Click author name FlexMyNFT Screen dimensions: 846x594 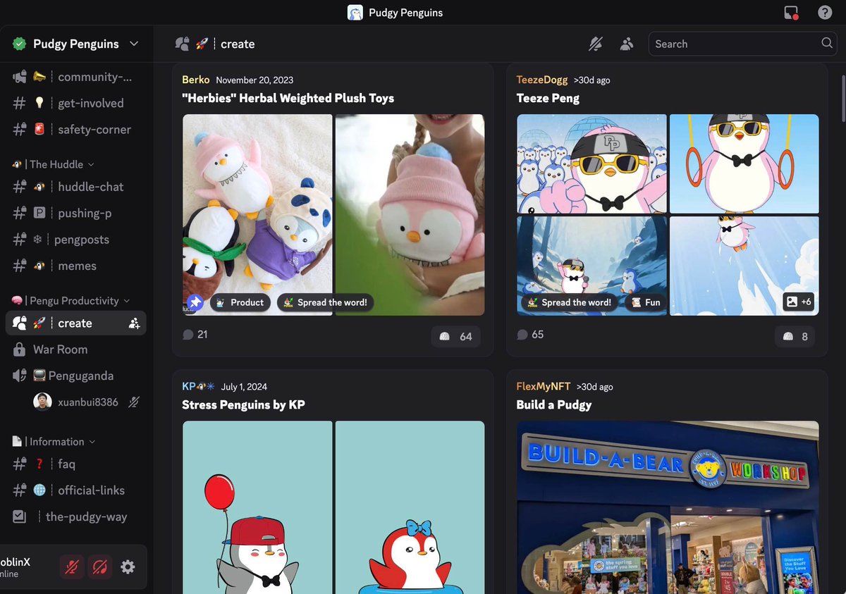(x=545, y=386)
